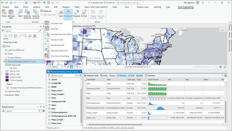Select the Time Series Smoothing tool

click(60, 56)
